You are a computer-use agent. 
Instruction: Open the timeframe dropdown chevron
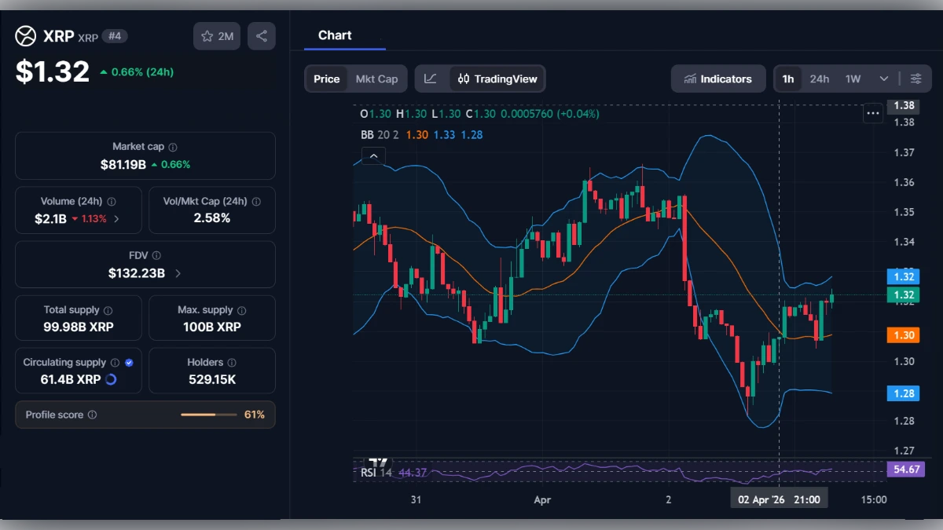coord(882,79)
